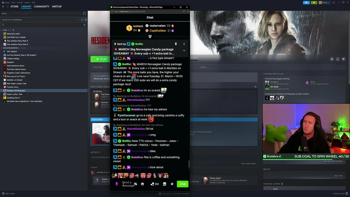
Task: Click the green Chat send button
Action: click(x=183, y=184)
